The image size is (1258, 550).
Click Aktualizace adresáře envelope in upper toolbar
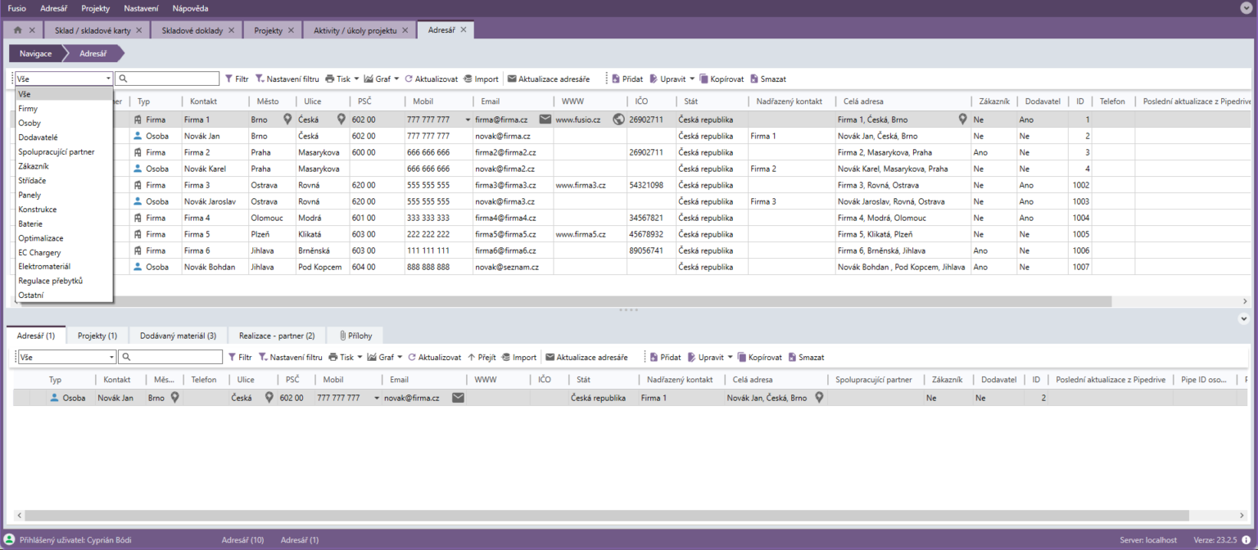[x=512, y=79]
